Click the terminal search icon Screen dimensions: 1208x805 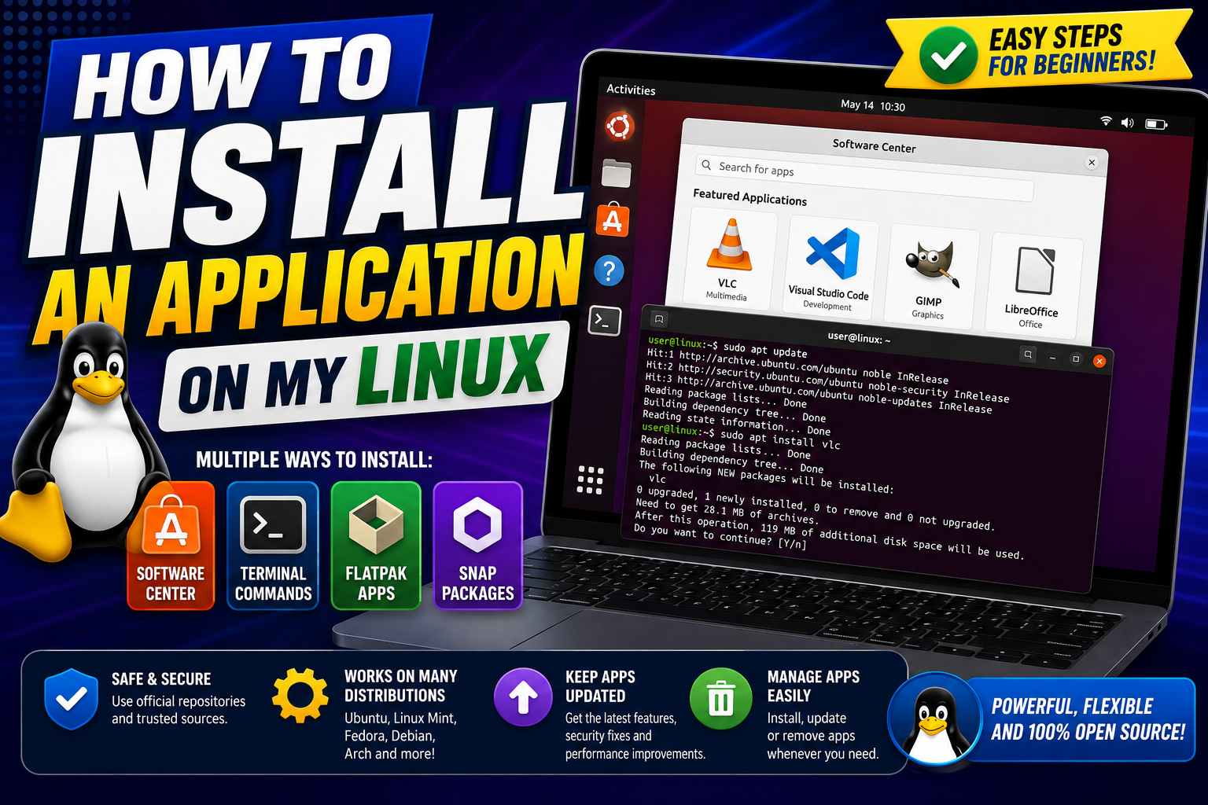[1028, 355]
